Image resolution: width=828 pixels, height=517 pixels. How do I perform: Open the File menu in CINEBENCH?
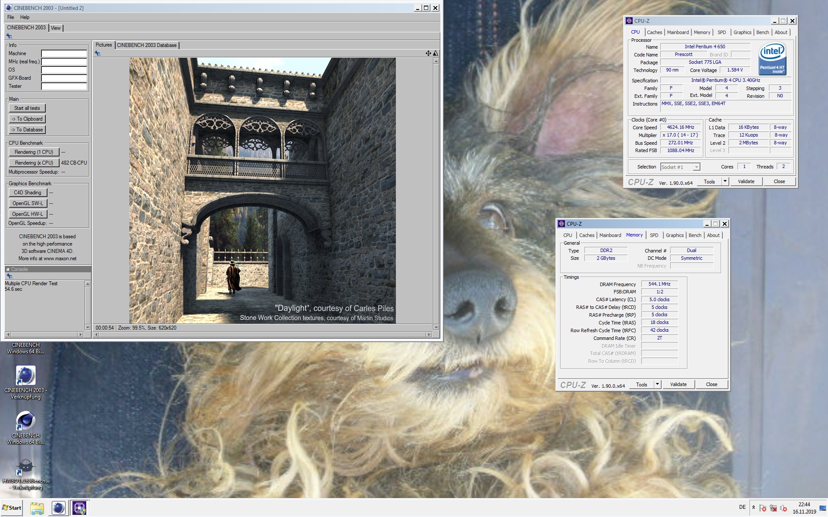point(11,17)
